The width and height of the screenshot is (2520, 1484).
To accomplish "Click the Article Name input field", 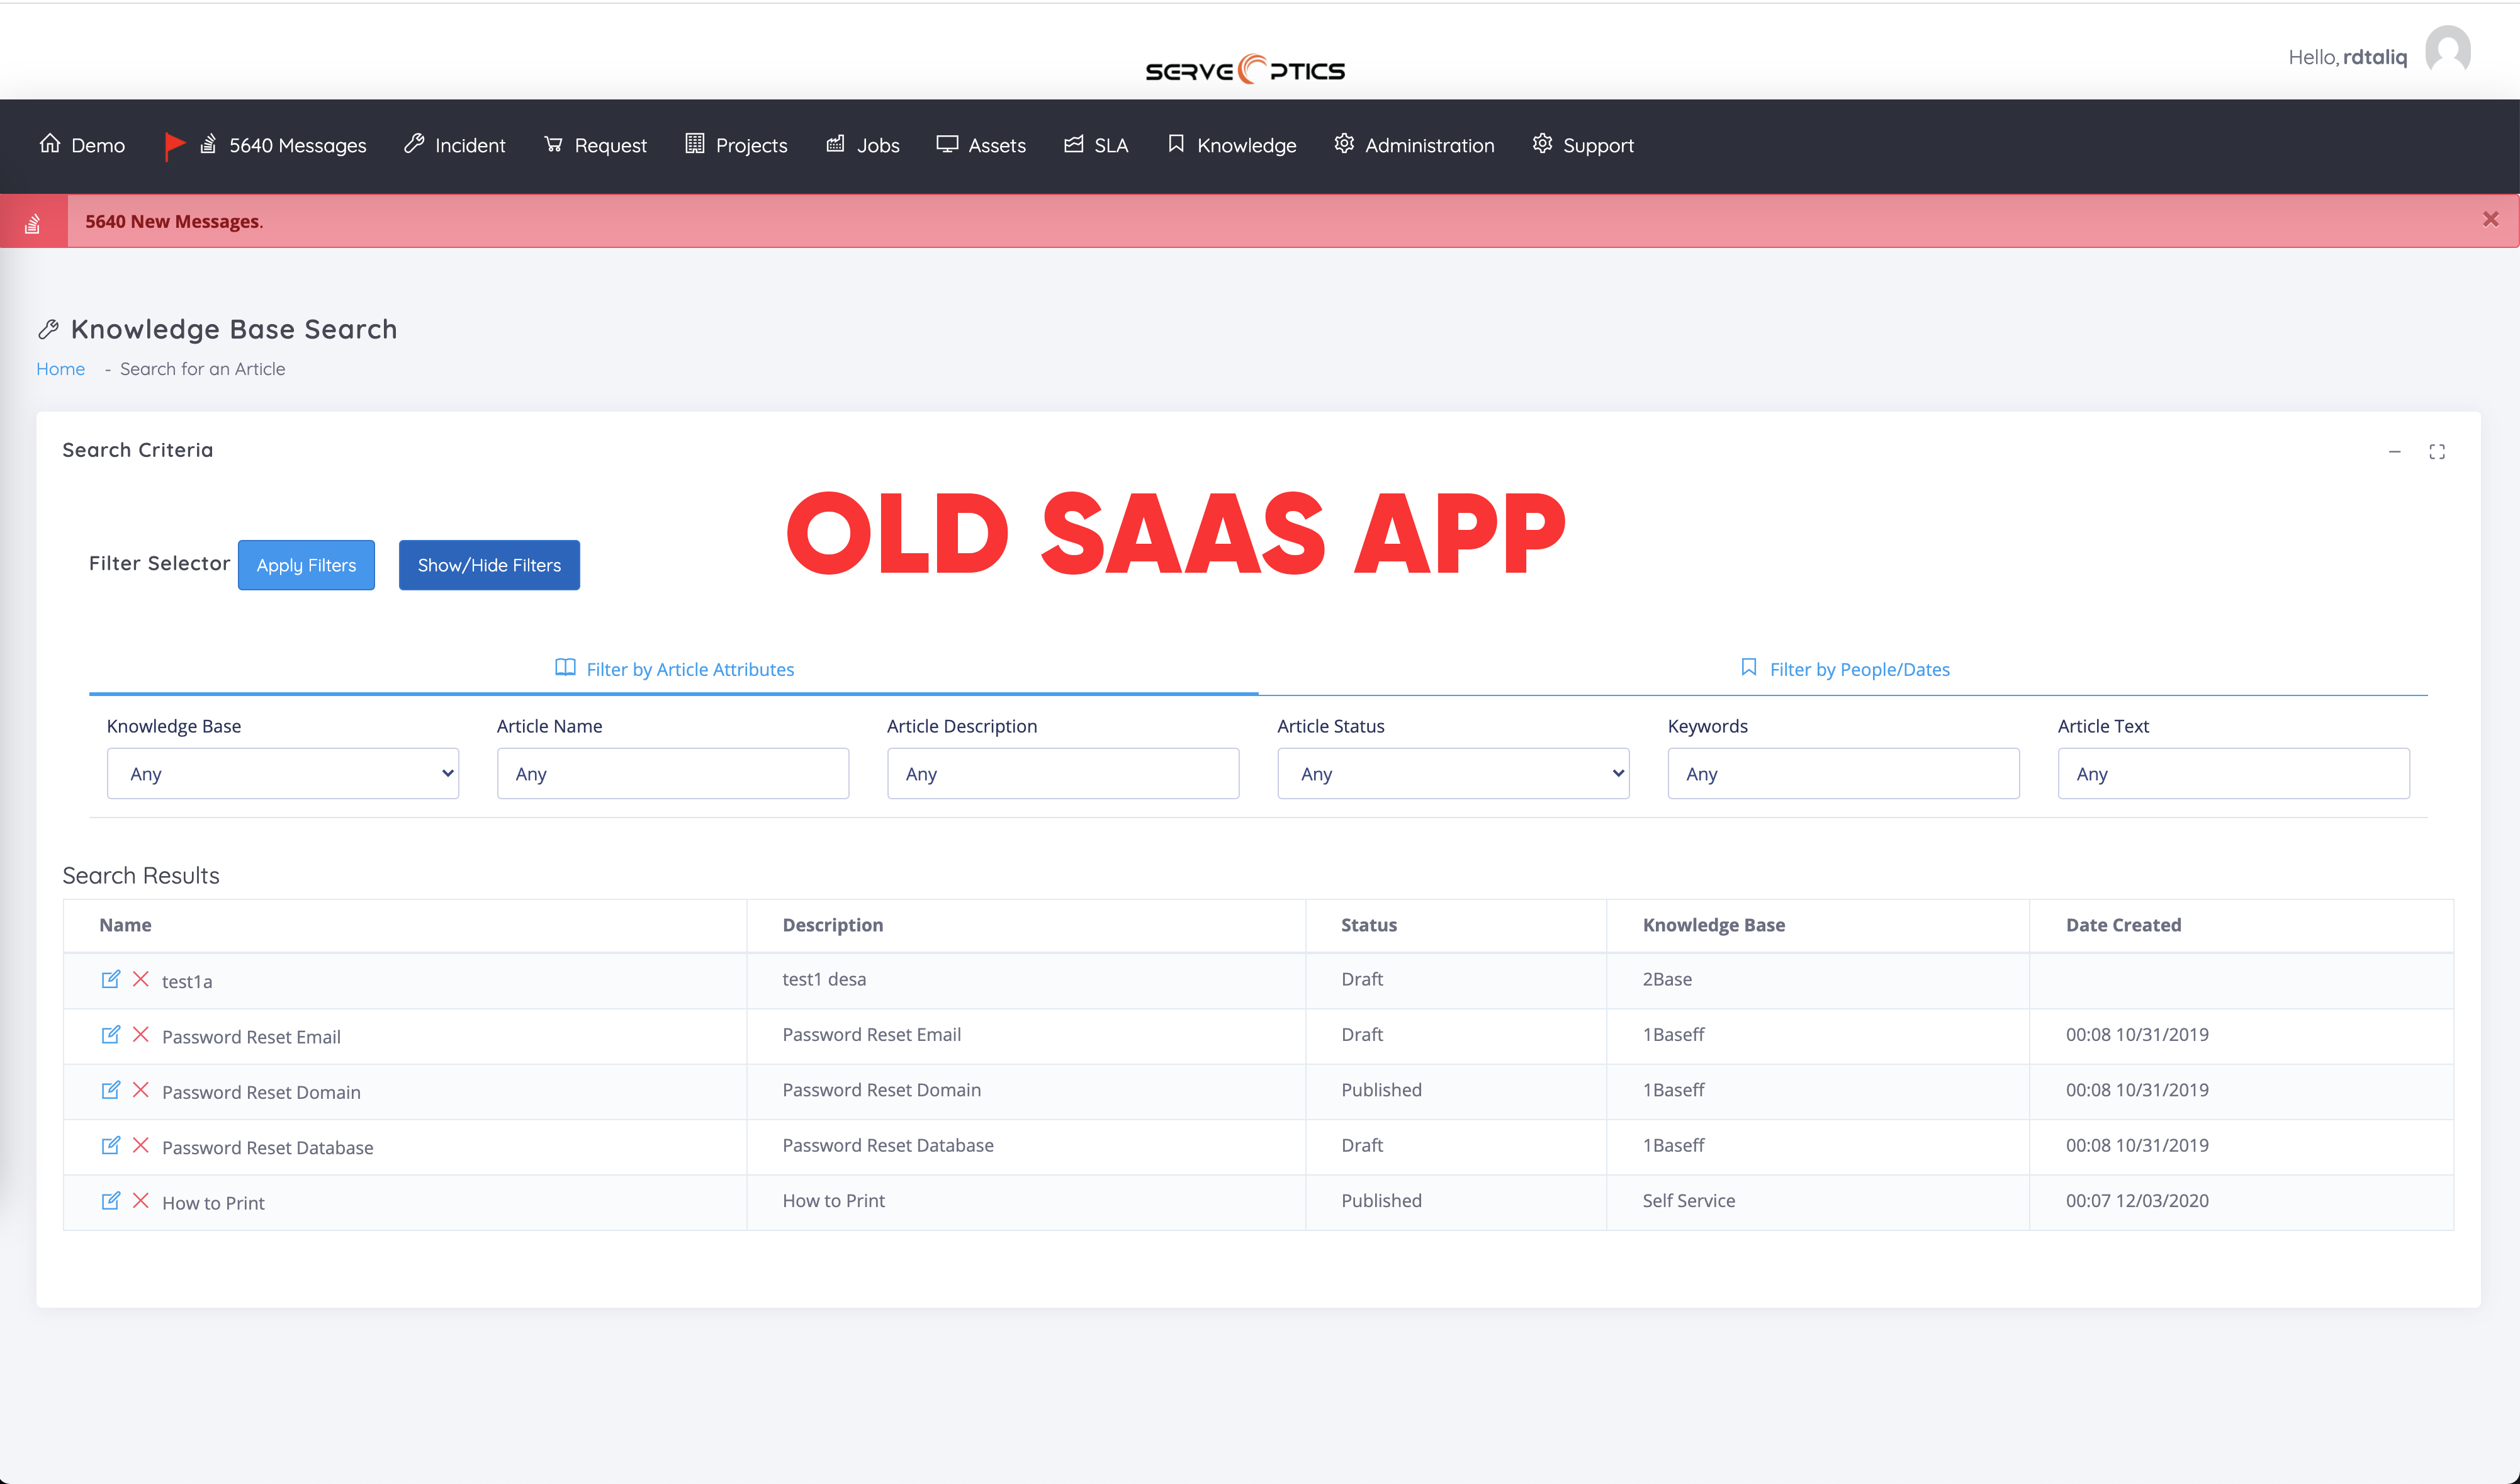I will (x=672, y=773).
